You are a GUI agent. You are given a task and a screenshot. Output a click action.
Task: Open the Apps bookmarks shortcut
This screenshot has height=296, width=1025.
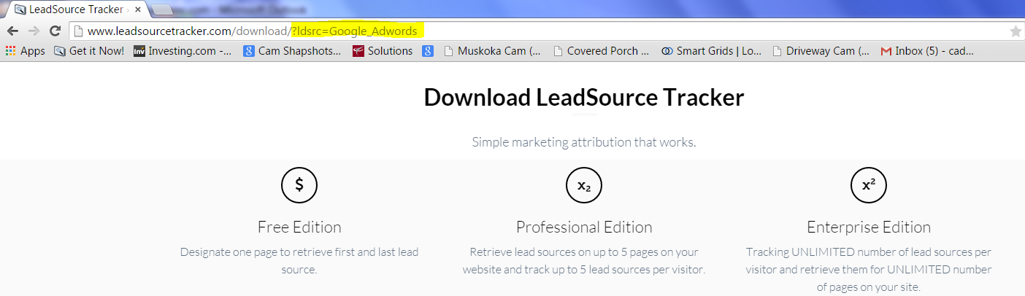point(25,51)
